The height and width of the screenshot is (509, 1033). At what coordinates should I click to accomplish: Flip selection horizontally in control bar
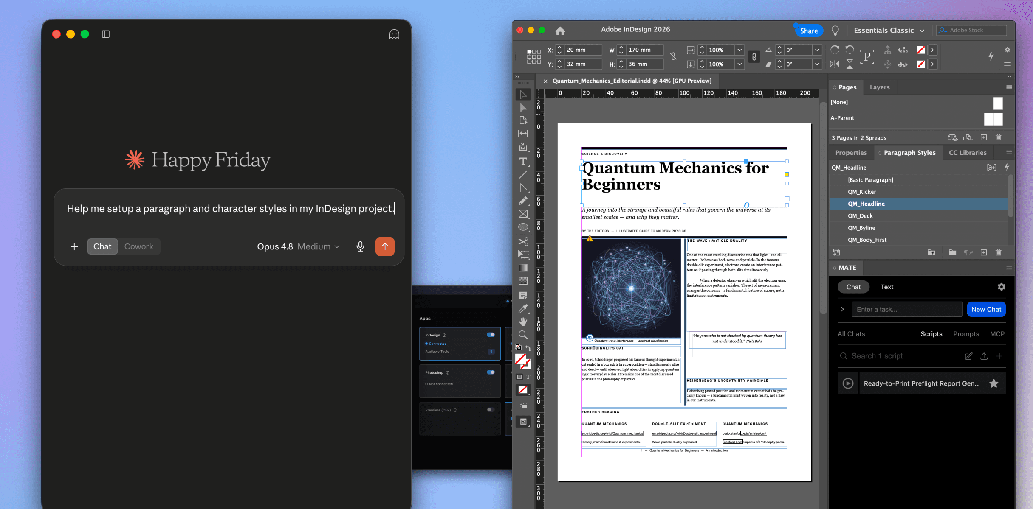[x=835, y=64]
